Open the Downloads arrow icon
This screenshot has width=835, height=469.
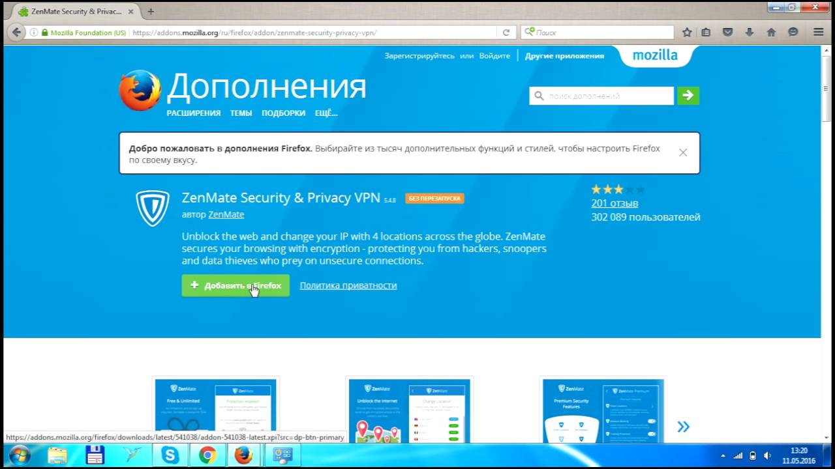point(750,32)
